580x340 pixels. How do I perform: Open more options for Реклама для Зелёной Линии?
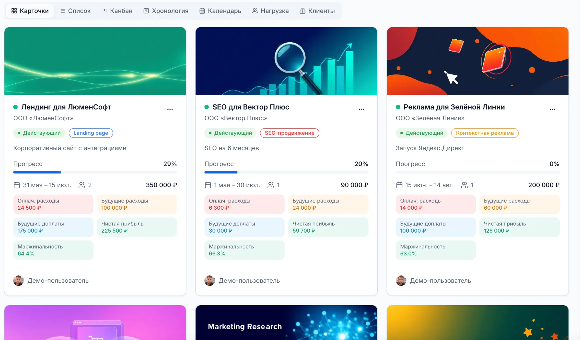pos(552,109)
